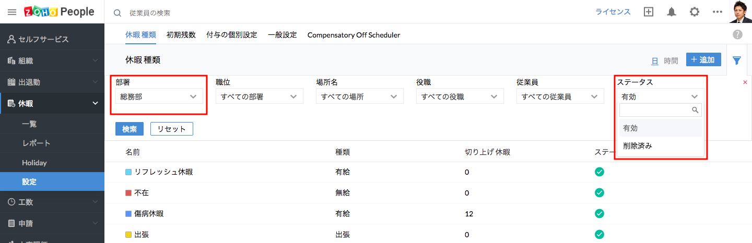The width and height of the screenshot is (752, 243).
Task: Open the settings gear icon
Action: click(694, 12)
